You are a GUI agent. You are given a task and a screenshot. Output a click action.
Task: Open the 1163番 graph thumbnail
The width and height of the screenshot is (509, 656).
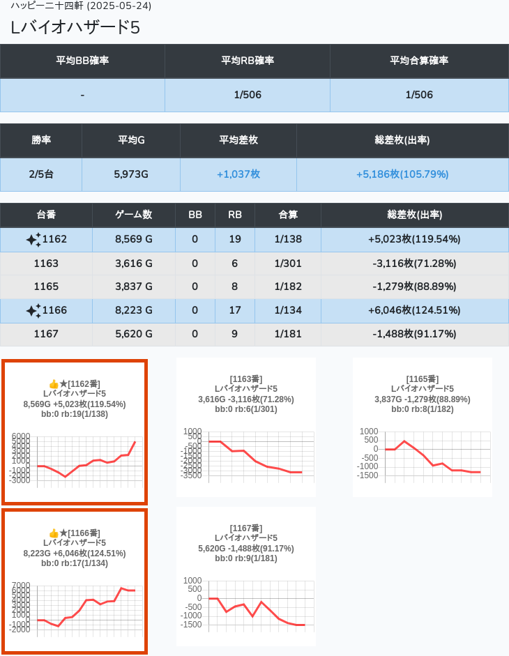246,427
